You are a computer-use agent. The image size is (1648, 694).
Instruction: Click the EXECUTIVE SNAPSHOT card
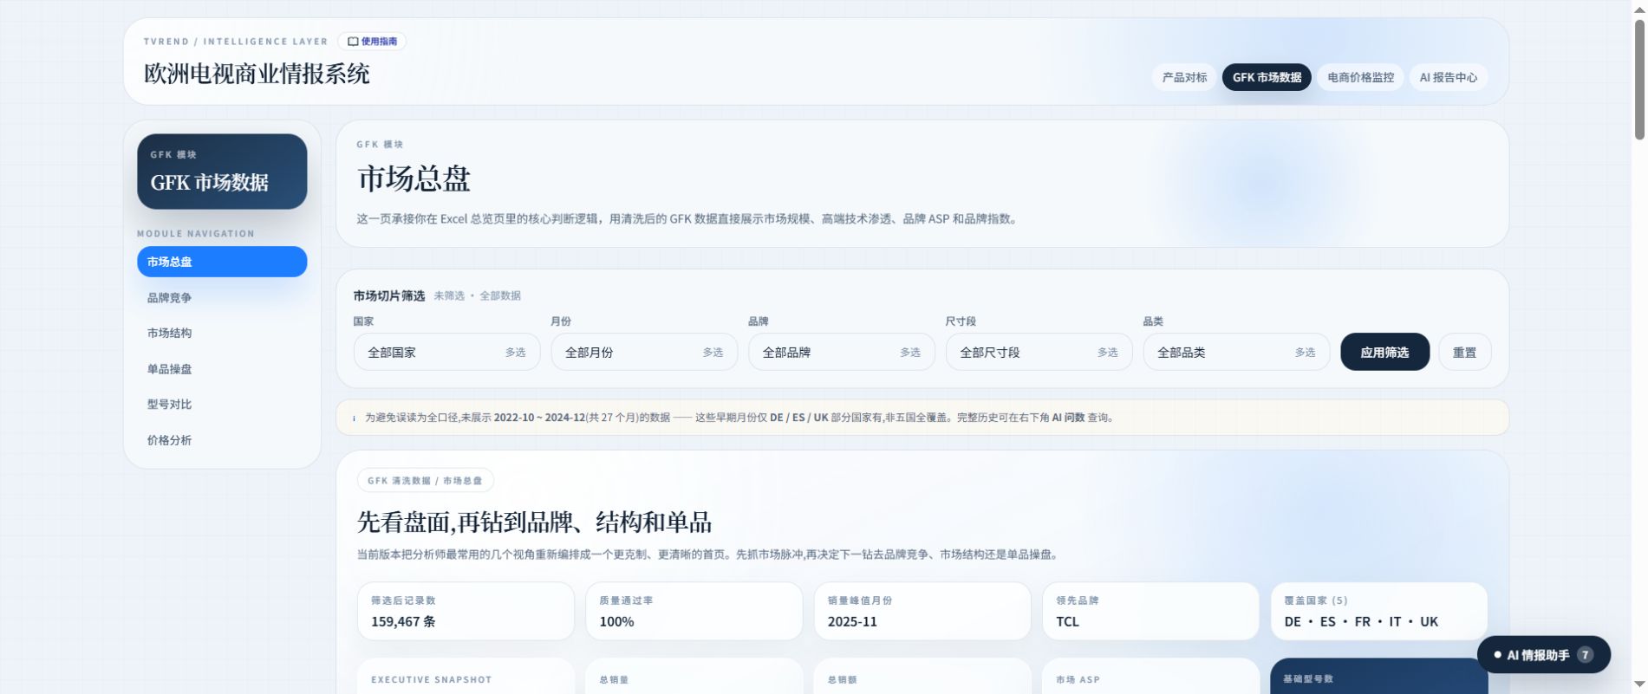click(466, 677)
